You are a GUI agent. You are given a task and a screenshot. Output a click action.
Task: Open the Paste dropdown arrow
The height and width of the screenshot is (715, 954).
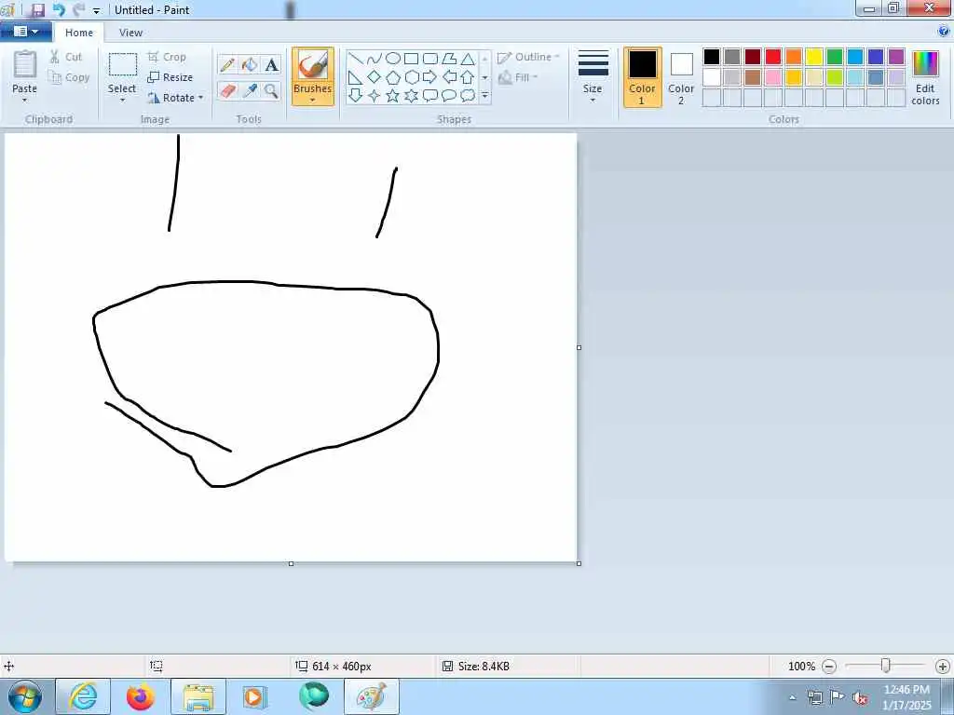tap(24, 101)
